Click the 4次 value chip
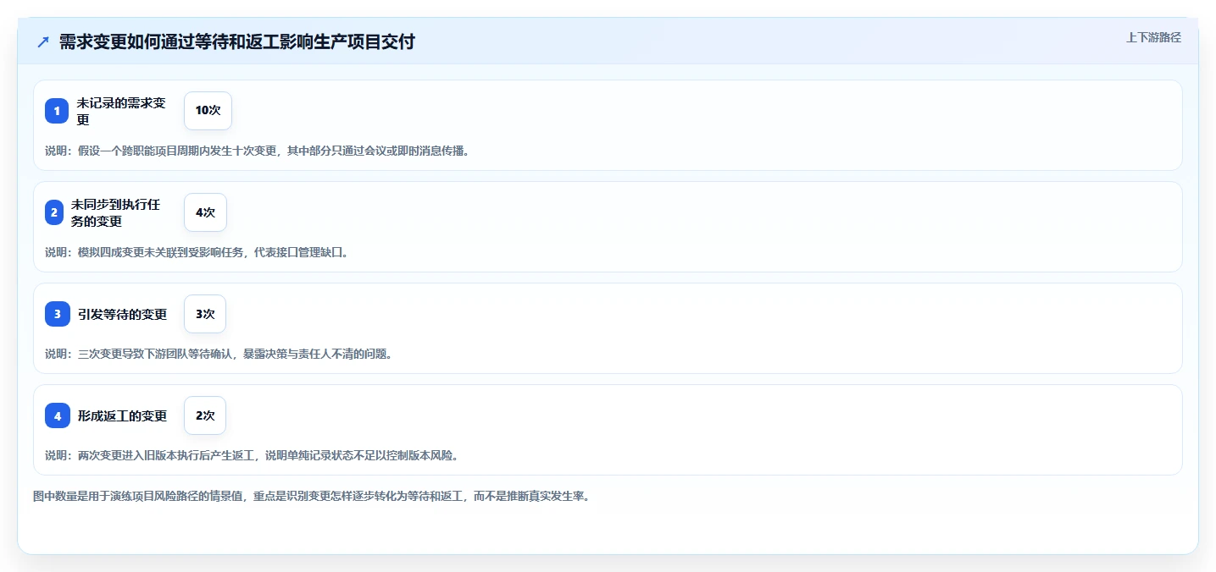This screenshot has height=572, width=1216. (205, 212)
